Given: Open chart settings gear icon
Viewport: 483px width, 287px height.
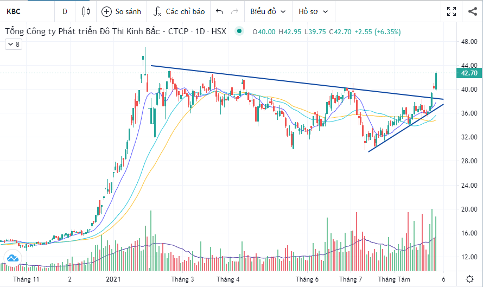Looking at the screenshot, I should pyautogui.click(x=469, y=279).
